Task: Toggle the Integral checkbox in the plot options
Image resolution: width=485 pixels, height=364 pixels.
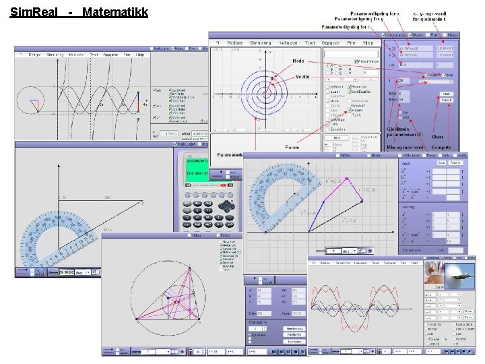Action: click(x=350, y=106)
